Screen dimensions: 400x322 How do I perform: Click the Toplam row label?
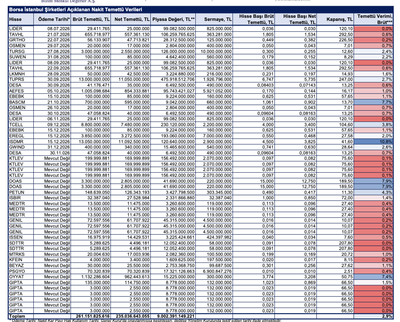click(17, 316)
